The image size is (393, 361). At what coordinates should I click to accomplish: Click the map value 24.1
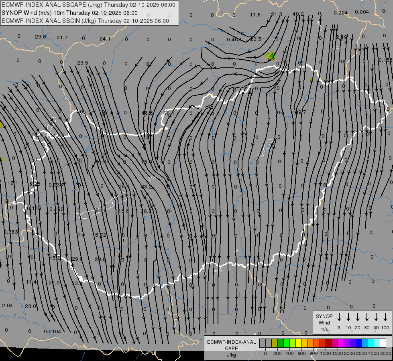(105, 39)
